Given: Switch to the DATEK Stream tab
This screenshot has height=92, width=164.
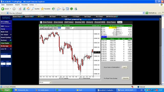Looking at the screenshot, I should point(112,17).
